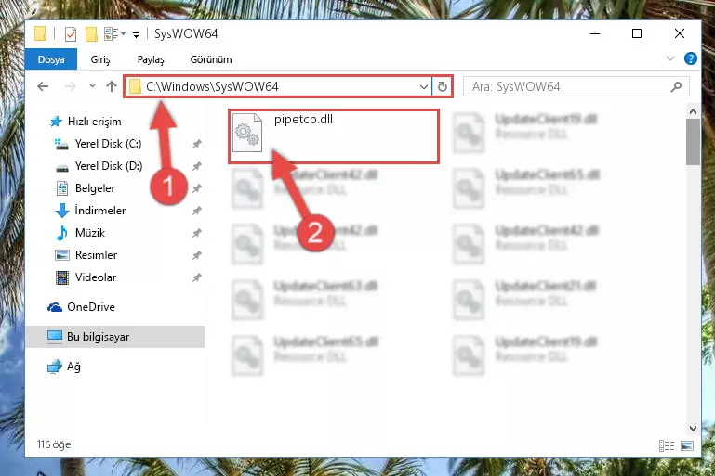Click pin icon next to Yerel Disk (D:)
This screenshot has width=715, height=476.
click(x=197, y=166)
